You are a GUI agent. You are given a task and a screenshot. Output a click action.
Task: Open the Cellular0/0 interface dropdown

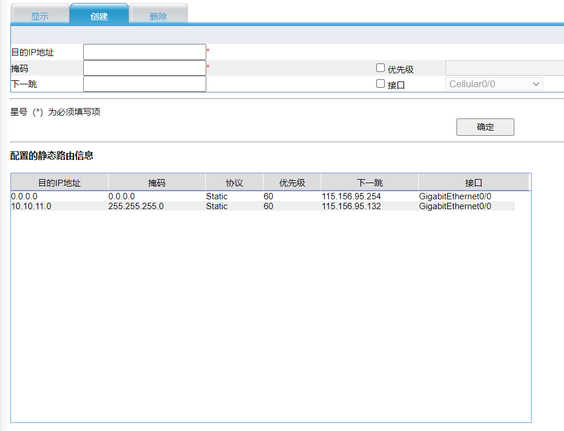pyautogui.click(x=494, y=84)
